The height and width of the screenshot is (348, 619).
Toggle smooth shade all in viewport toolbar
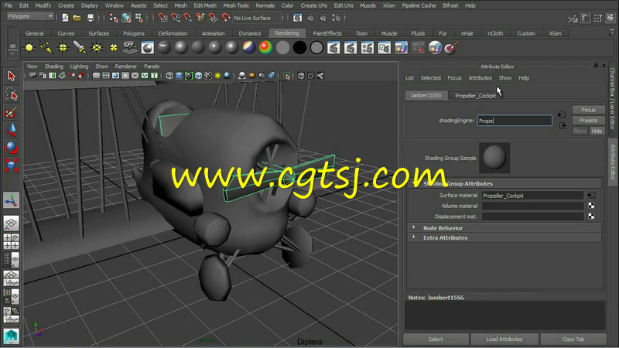tap(180, 76)
